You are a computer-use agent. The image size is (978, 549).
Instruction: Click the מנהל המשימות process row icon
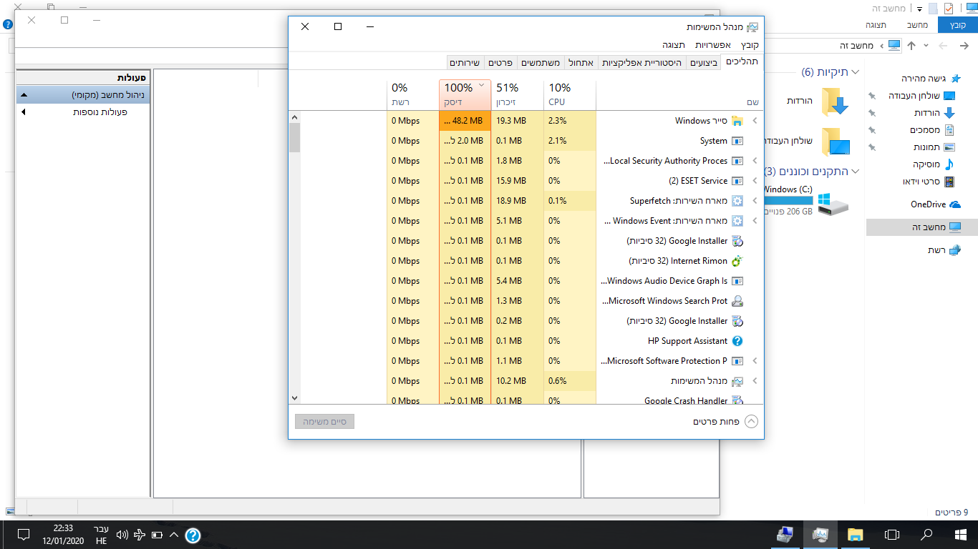tap(737, 381)
